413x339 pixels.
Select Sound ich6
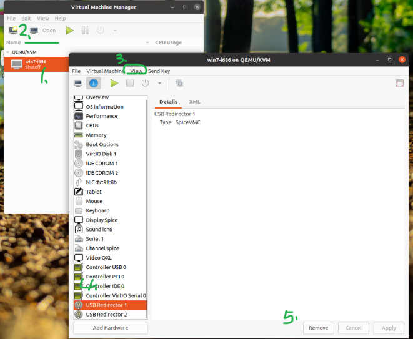tap(110, 230)
